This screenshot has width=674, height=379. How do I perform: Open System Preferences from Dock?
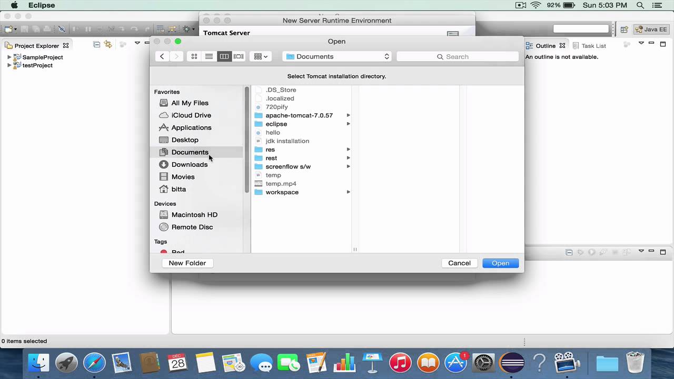click(484, 363)
